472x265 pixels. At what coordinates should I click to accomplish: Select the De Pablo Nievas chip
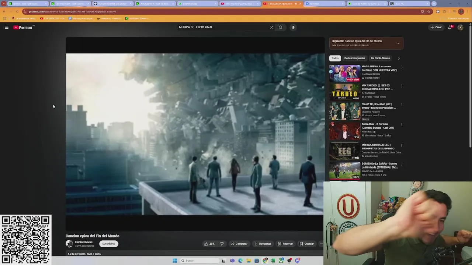[380, 58]
